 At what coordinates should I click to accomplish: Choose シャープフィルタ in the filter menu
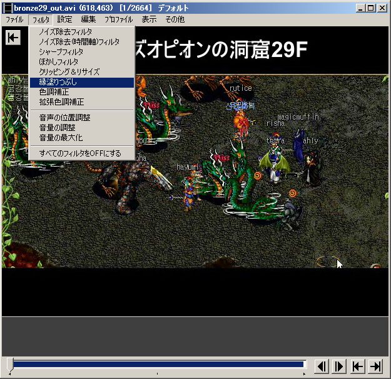pos(82,52)
